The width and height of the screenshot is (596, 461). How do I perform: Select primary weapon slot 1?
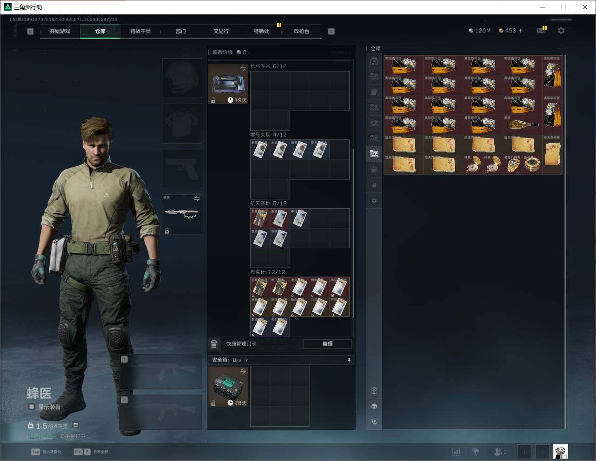coord(161,372)
